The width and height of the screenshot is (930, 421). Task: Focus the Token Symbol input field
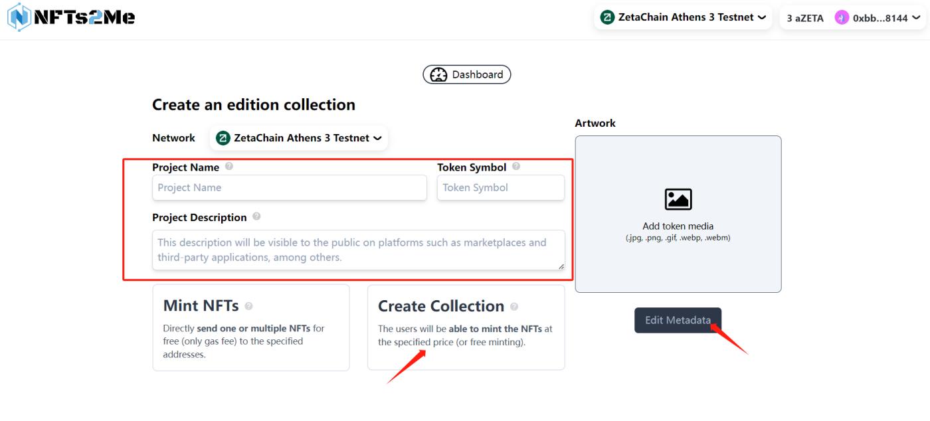pyautogui.click(x=500, y=187)
